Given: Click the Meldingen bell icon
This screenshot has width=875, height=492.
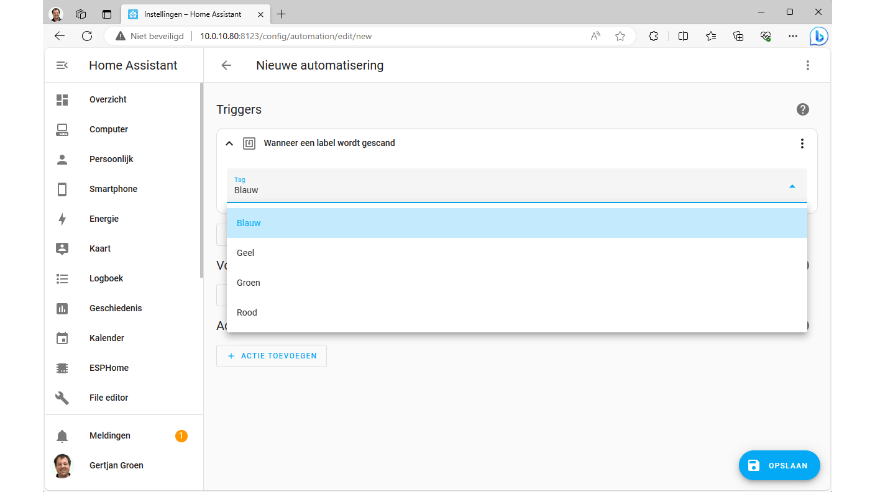Looking at the screenshot, I should tap(62, 436).
